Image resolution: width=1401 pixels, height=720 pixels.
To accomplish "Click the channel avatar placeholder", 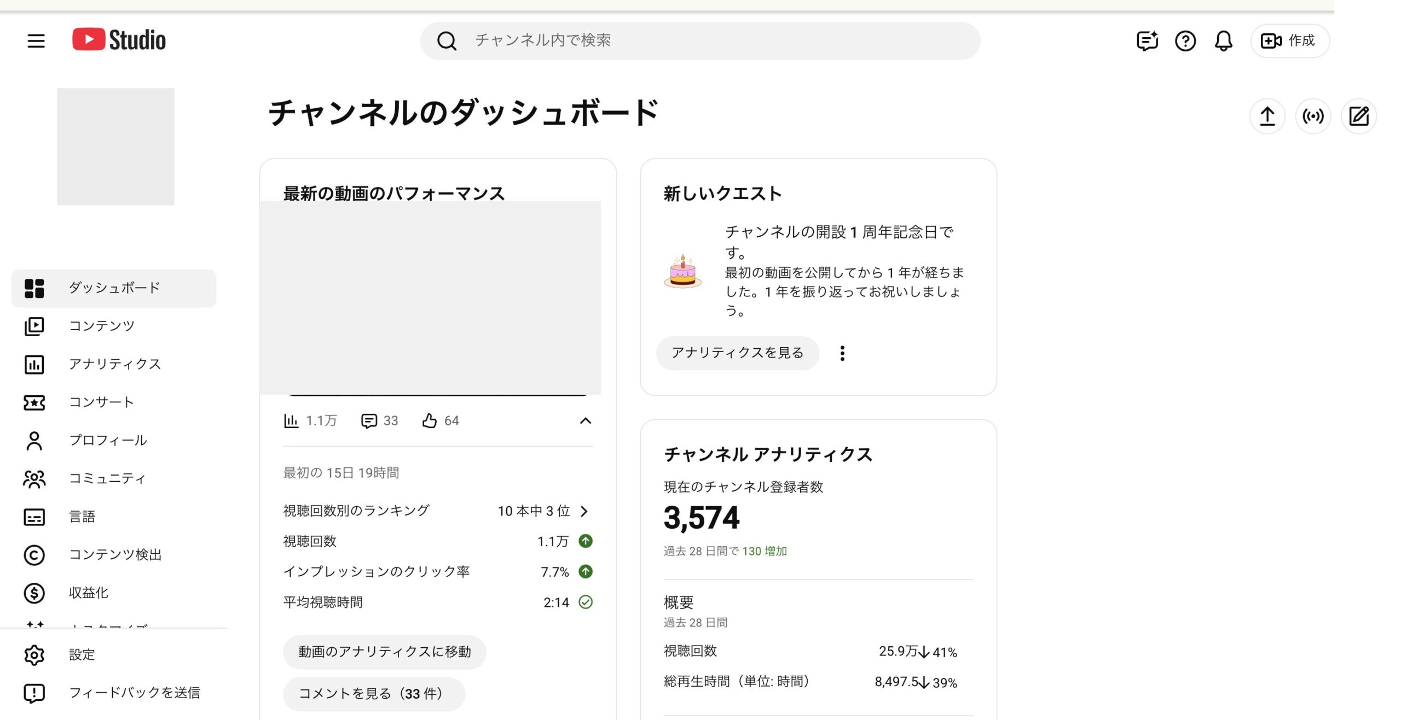I will pyautogui.click(x=115, y=147).
